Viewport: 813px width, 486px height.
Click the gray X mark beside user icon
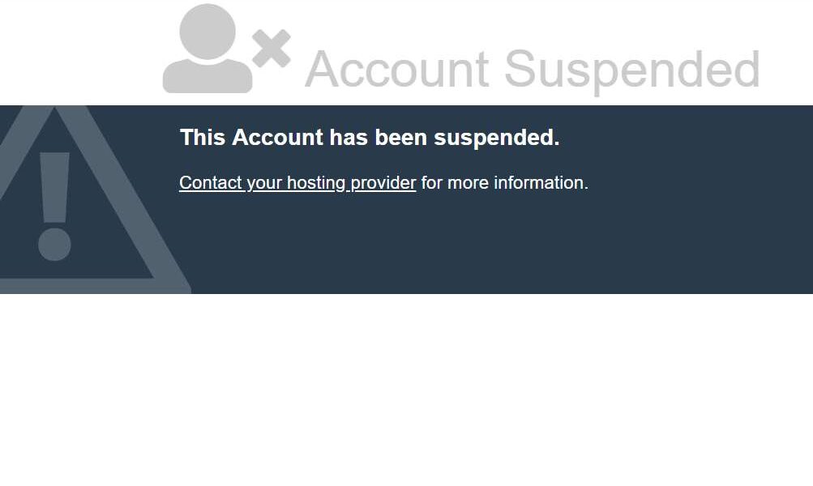272,49
